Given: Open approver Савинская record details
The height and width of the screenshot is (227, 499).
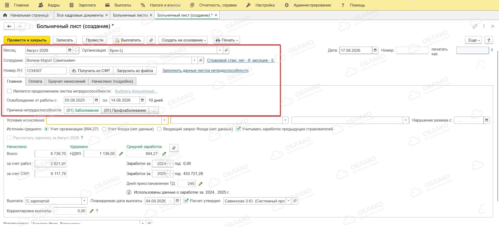Looking at the screenshot, I should click(x=295, y=201).
